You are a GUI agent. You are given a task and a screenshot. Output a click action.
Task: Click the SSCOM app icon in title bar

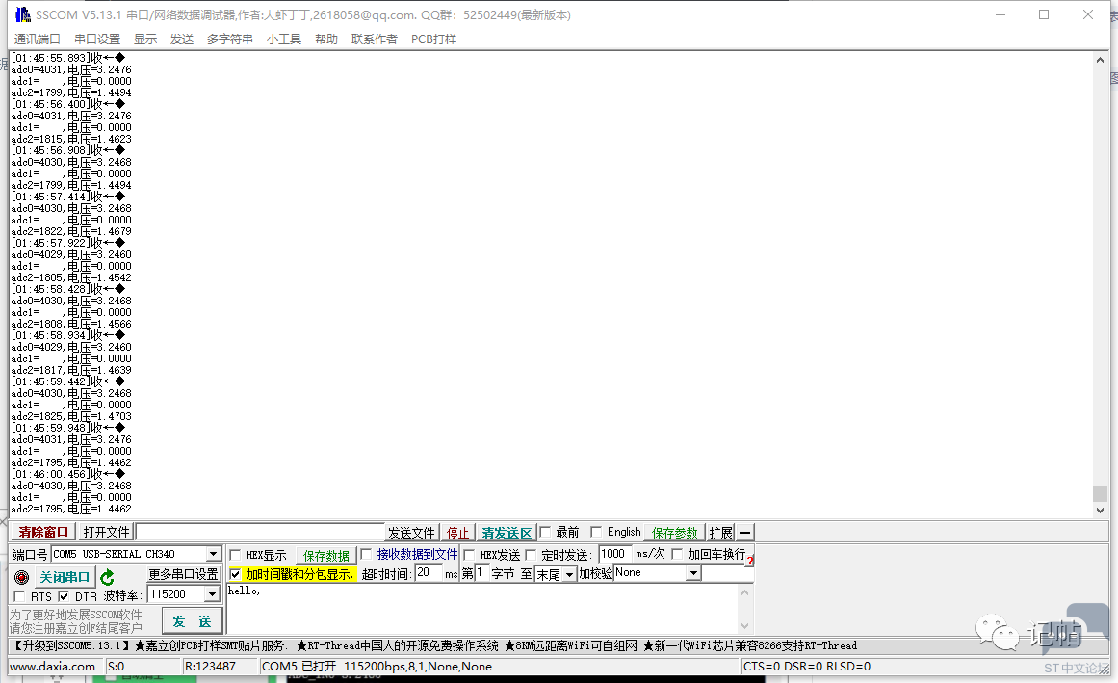click(x=23, y=14)
